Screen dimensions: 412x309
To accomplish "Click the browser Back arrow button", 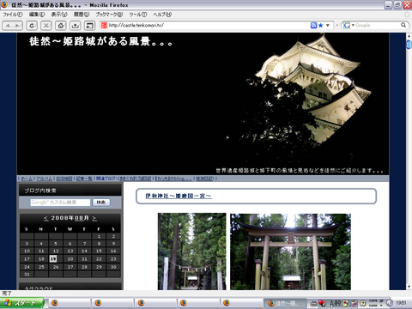I will (8, 26).
